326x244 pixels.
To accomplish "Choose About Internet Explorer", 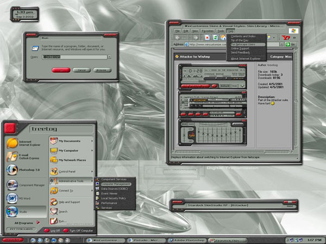I will click(x=246, y=59).
